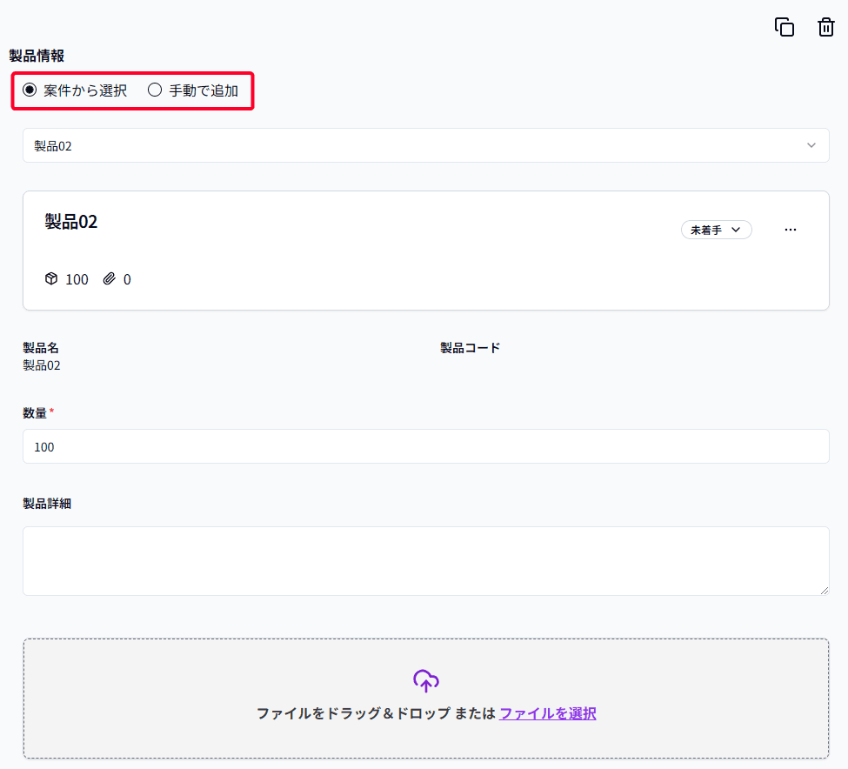Click the duplicate product icon

[x=785, y=27]
